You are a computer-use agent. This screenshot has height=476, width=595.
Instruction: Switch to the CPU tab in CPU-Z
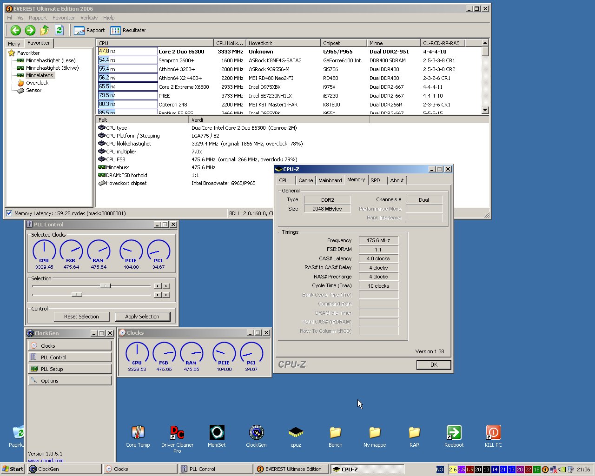point(284,180)
